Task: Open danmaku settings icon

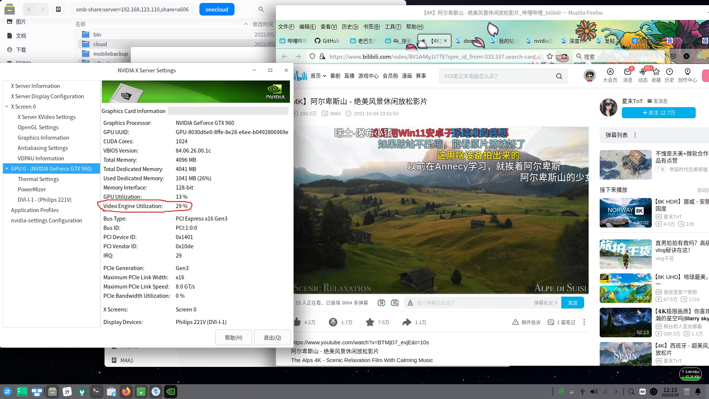Action: [x=395, y=303]
